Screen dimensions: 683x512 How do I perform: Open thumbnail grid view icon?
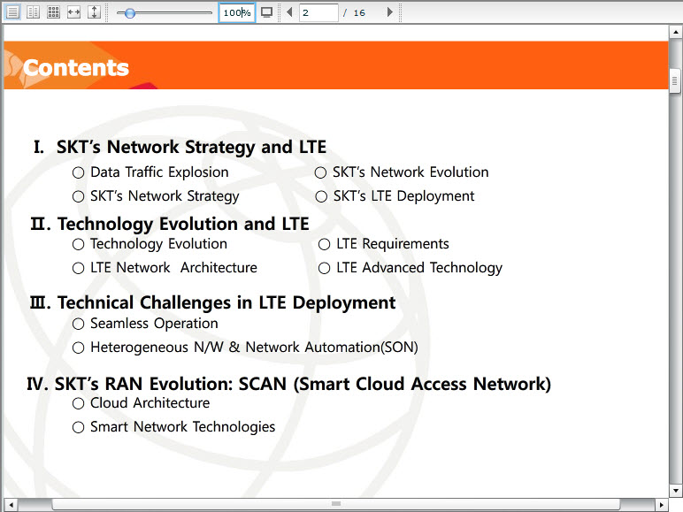click(x=54, y=11)
